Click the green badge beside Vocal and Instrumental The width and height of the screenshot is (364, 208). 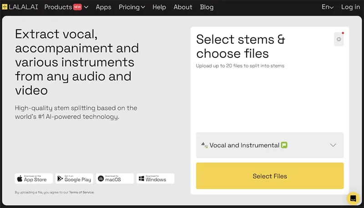coord(284,145)
